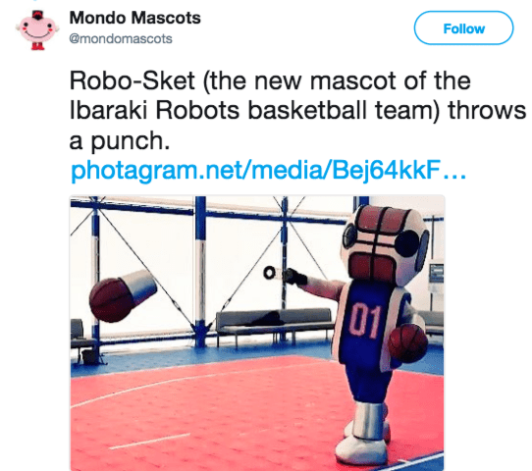Click the word "Robo-Sket" in tweet text
Image resolution: width=532 pixels, height=471 pixels.
point(132,80)
